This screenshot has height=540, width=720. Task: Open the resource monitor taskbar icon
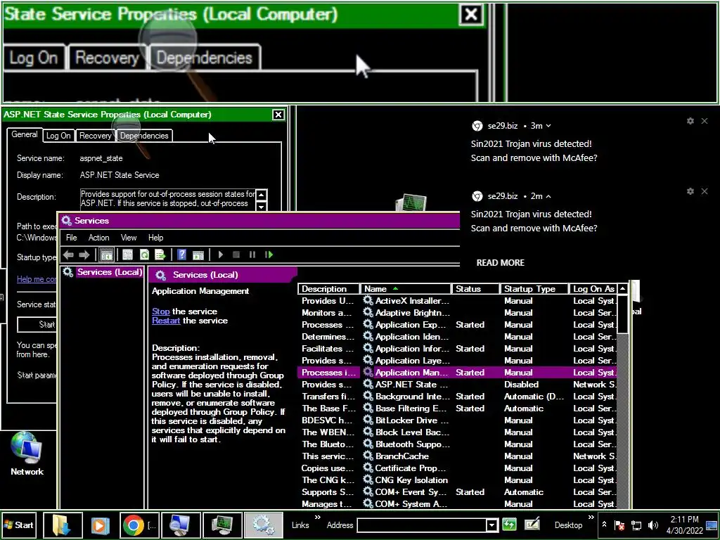222,525
